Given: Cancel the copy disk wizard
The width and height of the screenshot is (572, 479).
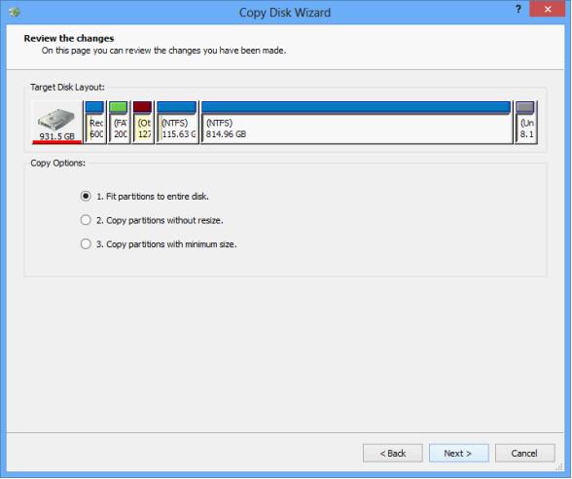Looking at the screenshot, I should click(525, 453).
